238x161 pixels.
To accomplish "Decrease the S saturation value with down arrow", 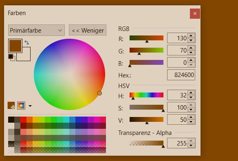I will click(191, 109).
